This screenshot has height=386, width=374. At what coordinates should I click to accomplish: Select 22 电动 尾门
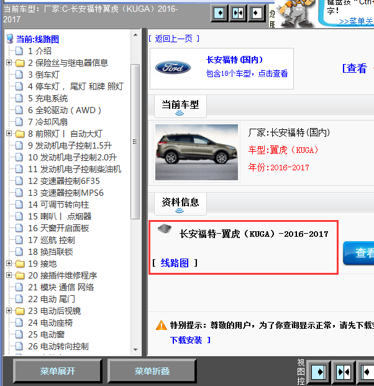tap(51, 299)
